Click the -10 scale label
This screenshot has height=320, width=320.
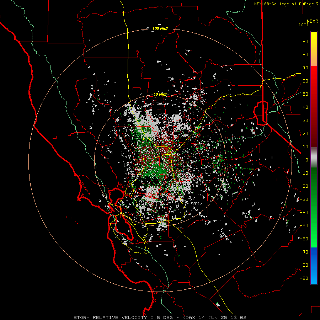pyautogui.click(x=304, y=173)
